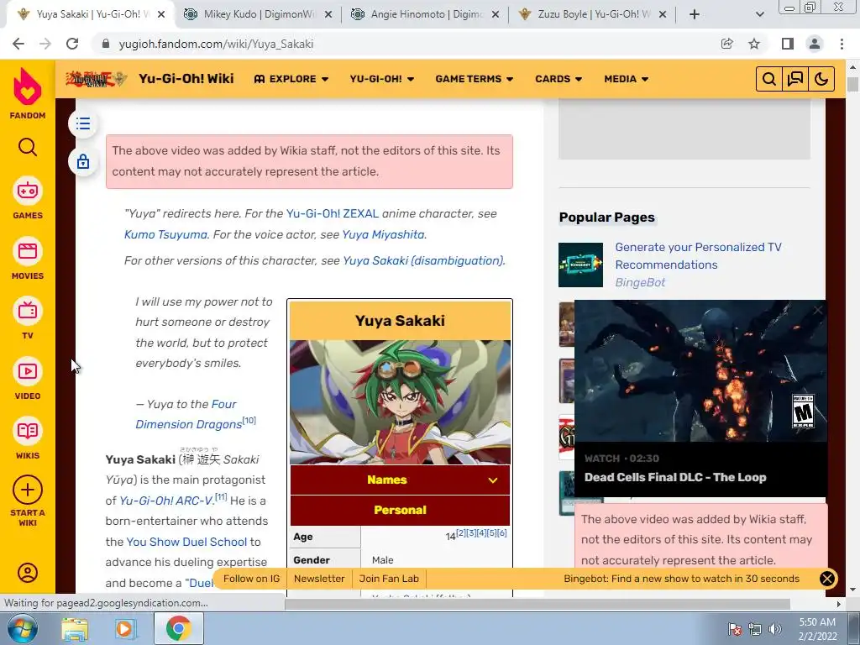Open the sidebar search magnifier icon

28,147
